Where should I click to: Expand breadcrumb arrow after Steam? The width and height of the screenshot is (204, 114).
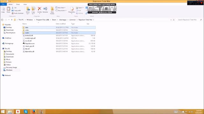[58, 20]
